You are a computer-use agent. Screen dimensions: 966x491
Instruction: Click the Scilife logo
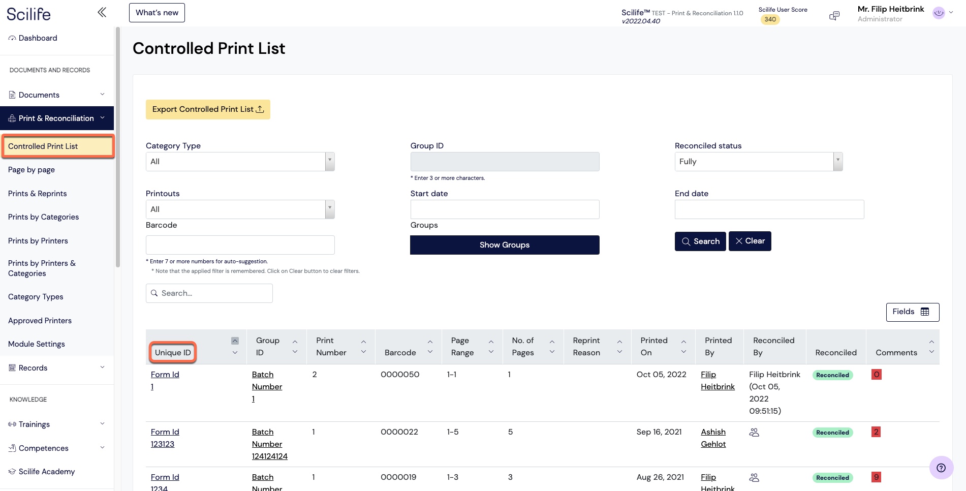pos(29,14)
